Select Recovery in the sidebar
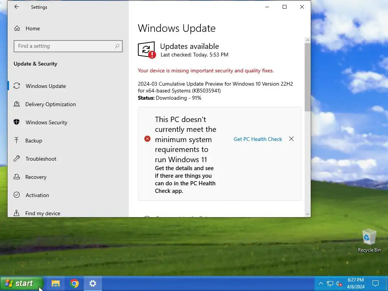Screen dimensions: 388x291 [68, 177]
